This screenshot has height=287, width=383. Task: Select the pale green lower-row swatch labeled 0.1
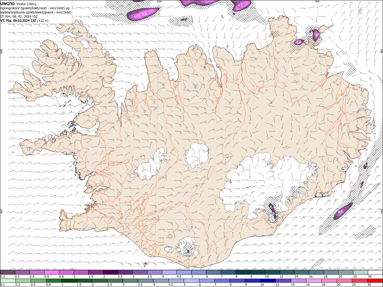pos(8,281)
